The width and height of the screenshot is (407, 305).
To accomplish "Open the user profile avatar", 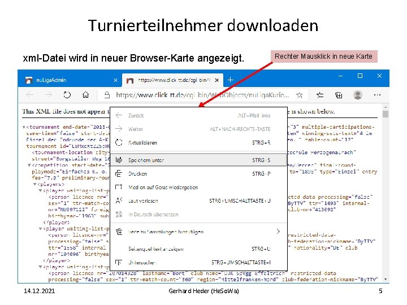I will click(358, 95).
